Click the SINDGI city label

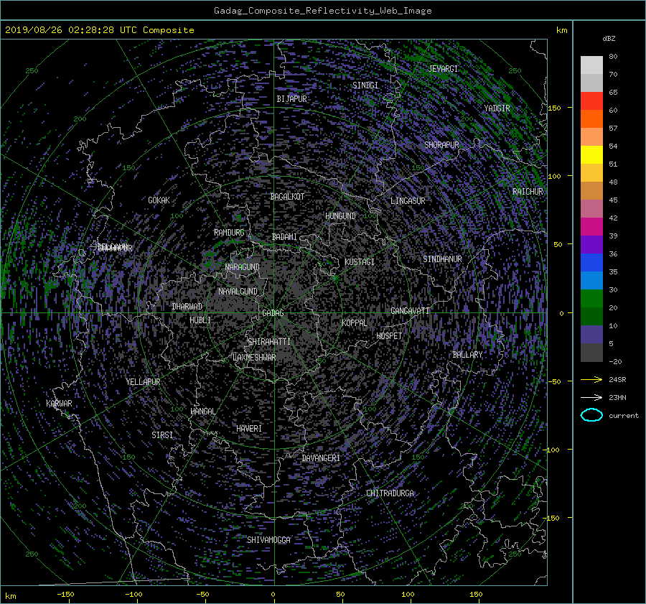pyautogui.click(x=365, y=85)
